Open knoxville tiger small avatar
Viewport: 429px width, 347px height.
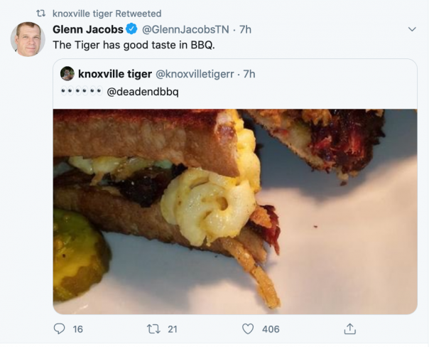[67, 73]
